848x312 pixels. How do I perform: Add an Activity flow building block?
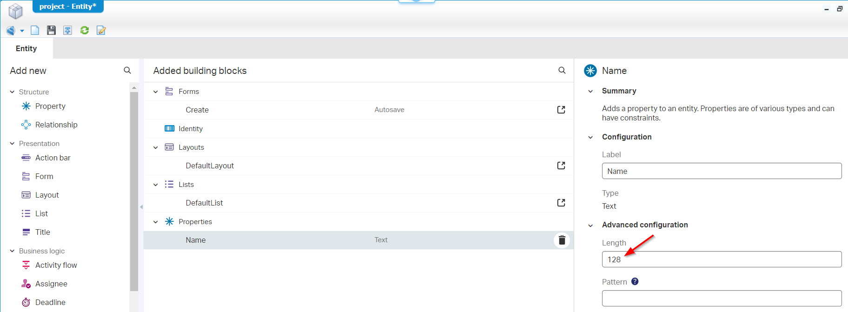click(56, 265)
